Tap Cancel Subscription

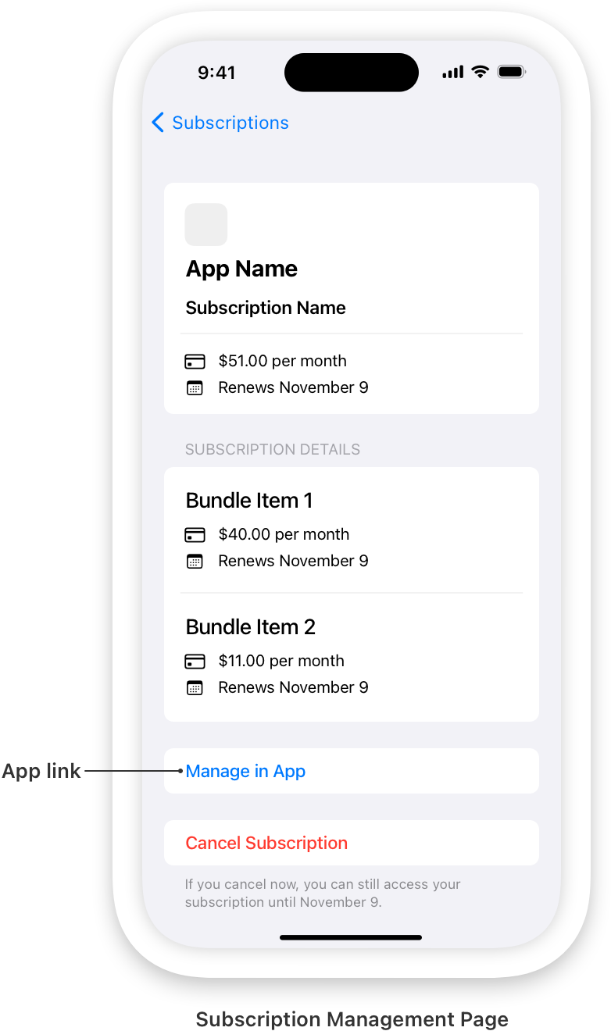pos(266,843)
